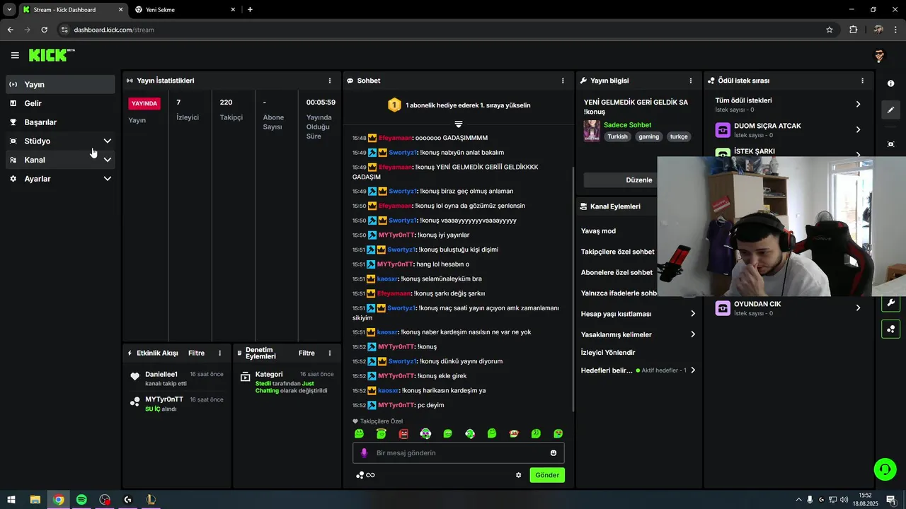The width and height of the screenshot is (906, 509).
Task: Open Tüm ödül istekleri arrow
Action: point(858,105)
